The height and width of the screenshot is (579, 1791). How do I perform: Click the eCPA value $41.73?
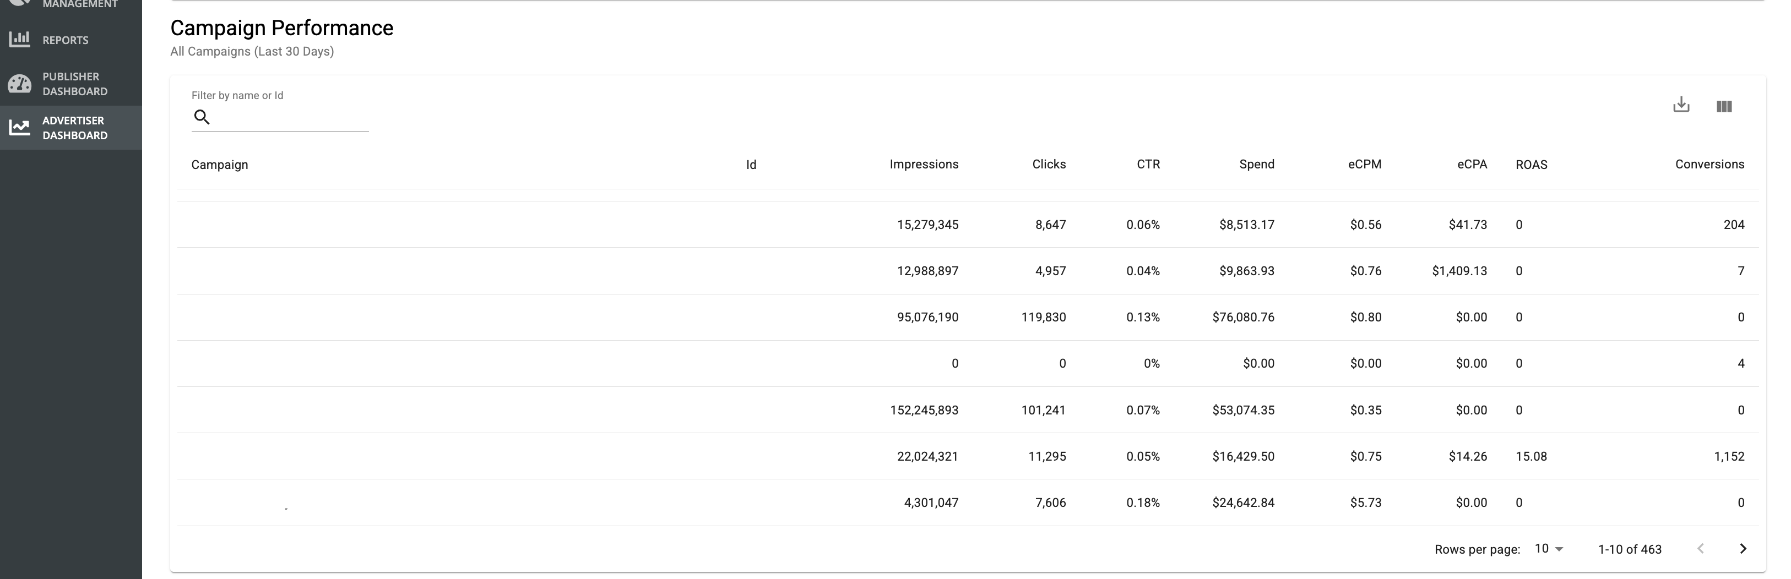click(1468, 225)
